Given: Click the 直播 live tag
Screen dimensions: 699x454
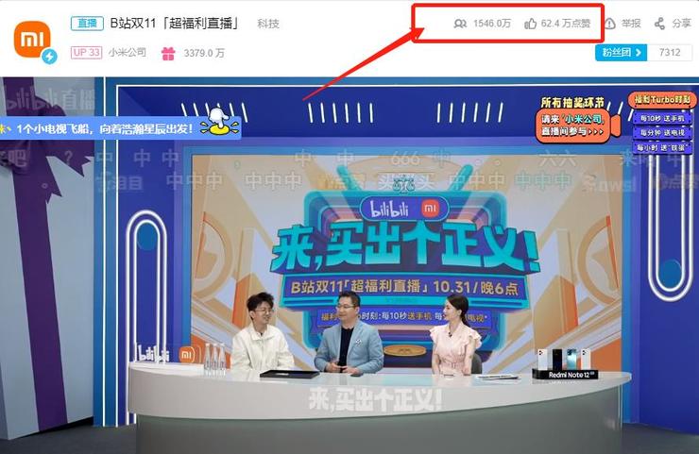Looking at the screenshot, I should point(87,24).
